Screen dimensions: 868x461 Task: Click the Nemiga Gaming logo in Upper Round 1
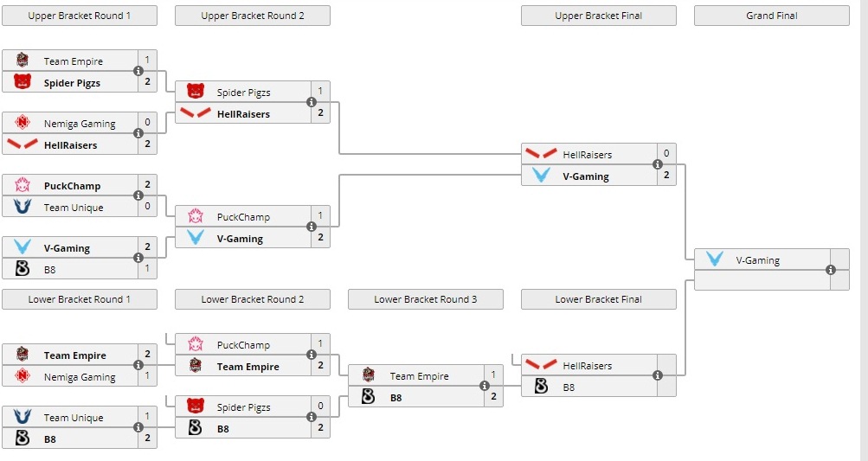[x=23, y=123]
